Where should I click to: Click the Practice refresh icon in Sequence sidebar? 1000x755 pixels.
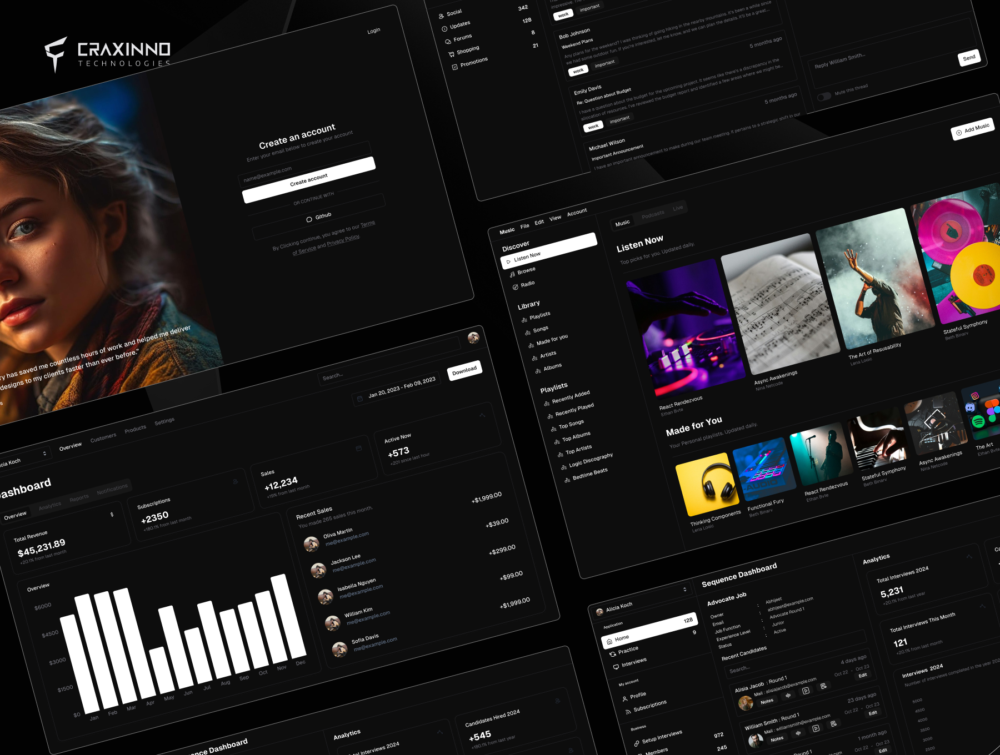pyautogui.click(x=613, y=654)
